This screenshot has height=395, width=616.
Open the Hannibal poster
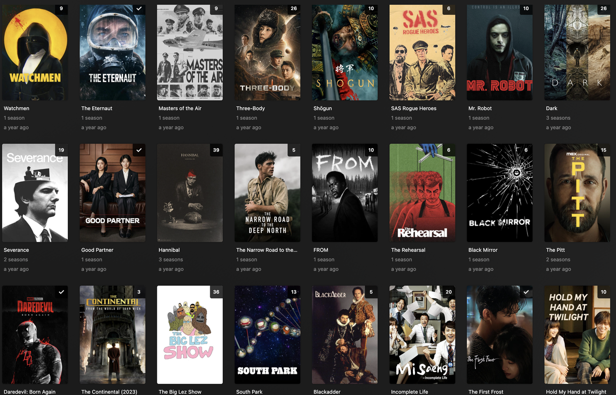point(190,193)
